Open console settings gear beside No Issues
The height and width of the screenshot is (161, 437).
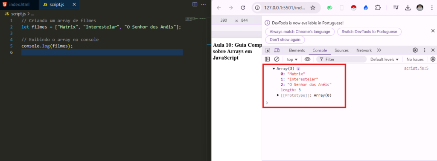coord(433,59)
